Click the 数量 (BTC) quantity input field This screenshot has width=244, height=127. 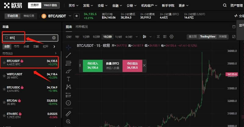coord(112,65)
